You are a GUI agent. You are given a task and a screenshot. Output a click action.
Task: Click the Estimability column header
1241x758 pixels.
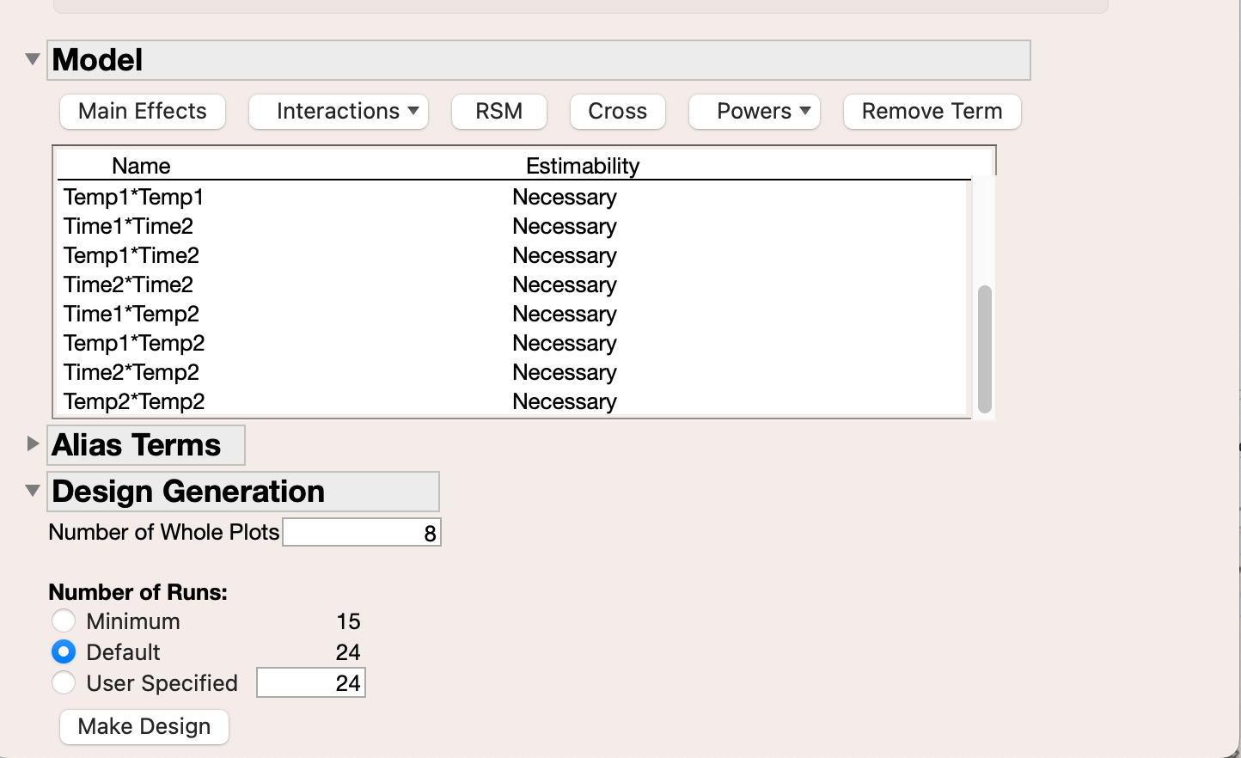[583, 165]
